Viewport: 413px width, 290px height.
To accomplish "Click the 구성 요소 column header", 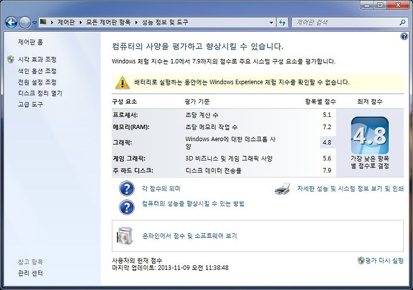I will coord(124,101).
